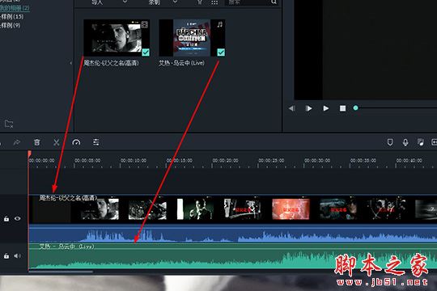Click the delete trash icon in timeline toolbar

pos(36,142)
